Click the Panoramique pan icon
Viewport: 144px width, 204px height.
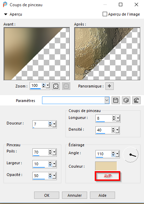110,86
